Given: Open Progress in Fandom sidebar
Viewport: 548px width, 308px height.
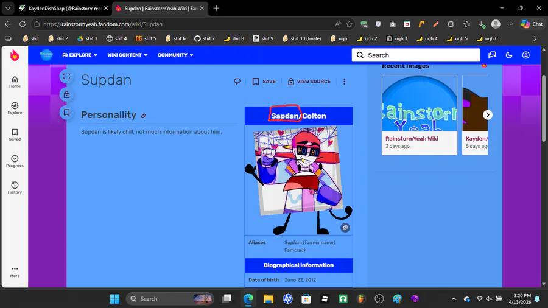Looking at the screenshot, I should click(x=15, y=161).
